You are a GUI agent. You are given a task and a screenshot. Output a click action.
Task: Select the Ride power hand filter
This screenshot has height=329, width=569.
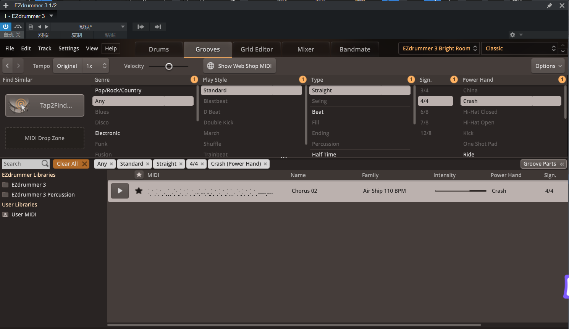[469, 155]
